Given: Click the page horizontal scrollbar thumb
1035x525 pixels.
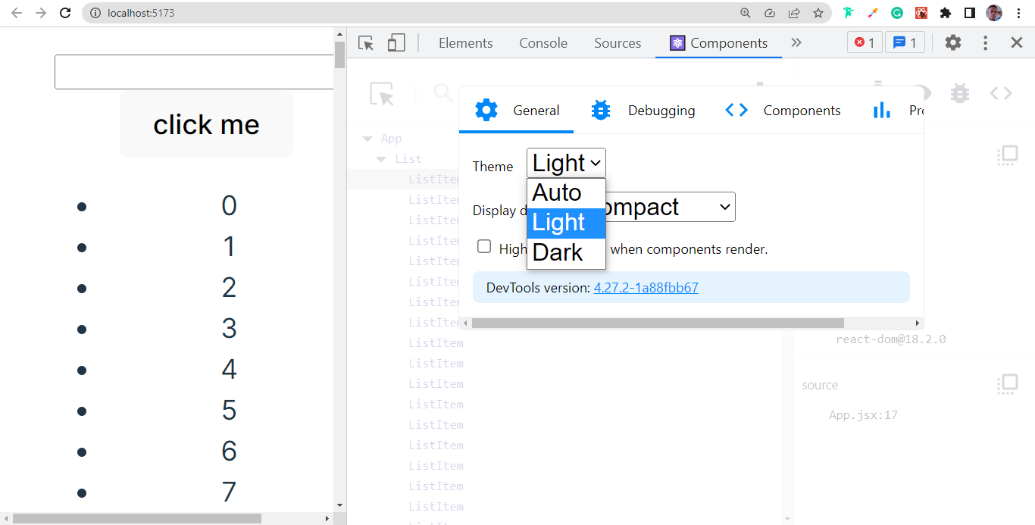Looking at the screenshot, I should pyautogui.click(x=137, y=519).
